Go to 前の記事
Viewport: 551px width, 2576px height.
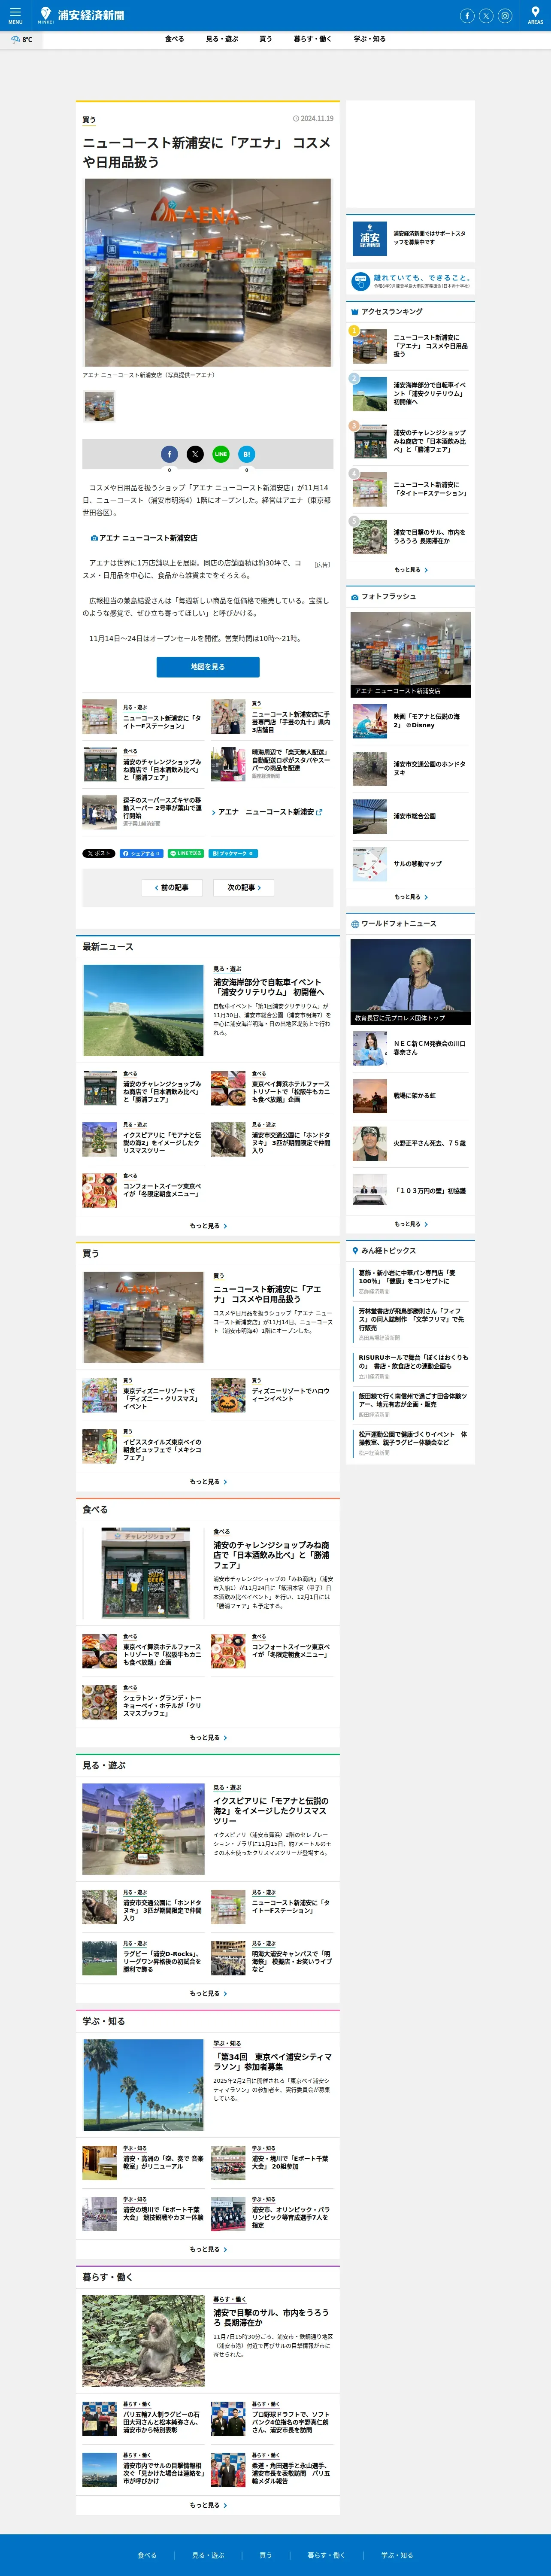[172, 887]
